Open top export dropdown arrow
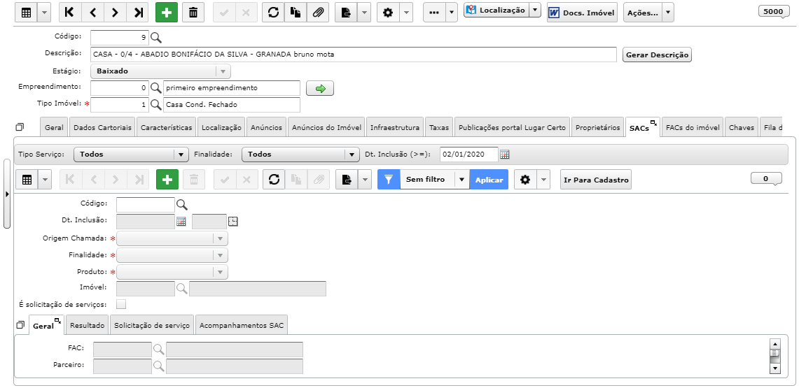Image resolution: width=799 pixels, height=388 pixels. coord(364,13)
